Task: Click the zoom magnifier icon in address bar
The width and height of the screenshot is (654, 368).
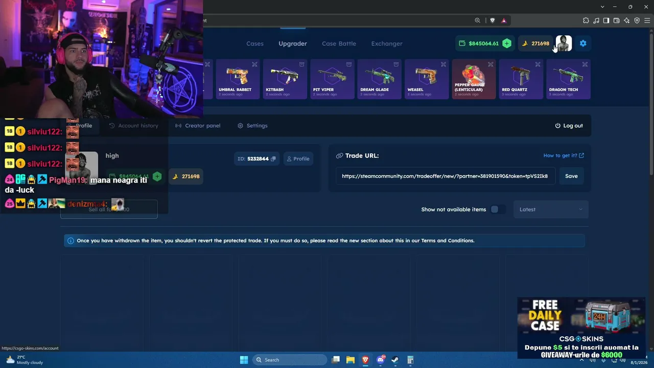Action: (478, 20)
